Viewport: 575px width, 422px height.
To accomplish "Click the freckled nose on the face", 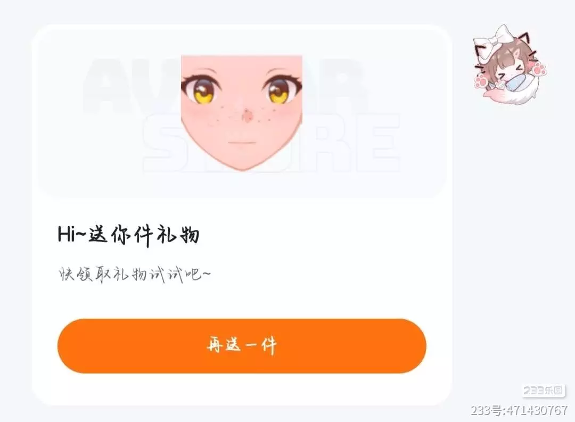I will [x=248, y=115].
